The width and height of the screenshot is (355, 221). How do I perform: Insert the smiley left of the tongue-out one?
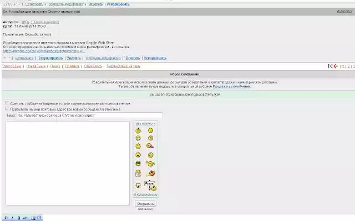tap(138, 146)
